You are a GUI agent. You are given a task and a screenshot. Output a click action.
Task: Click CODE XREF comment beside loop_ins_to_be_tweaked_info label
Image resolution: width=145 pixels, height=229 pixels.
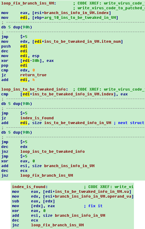(x=109, y=89)
